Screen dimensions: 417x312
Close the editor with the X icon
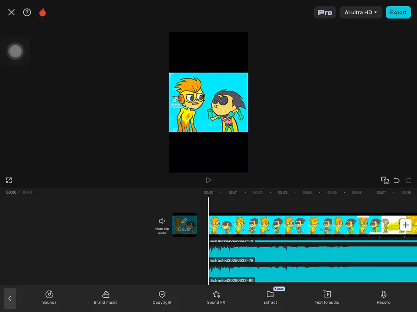point(12,12)
